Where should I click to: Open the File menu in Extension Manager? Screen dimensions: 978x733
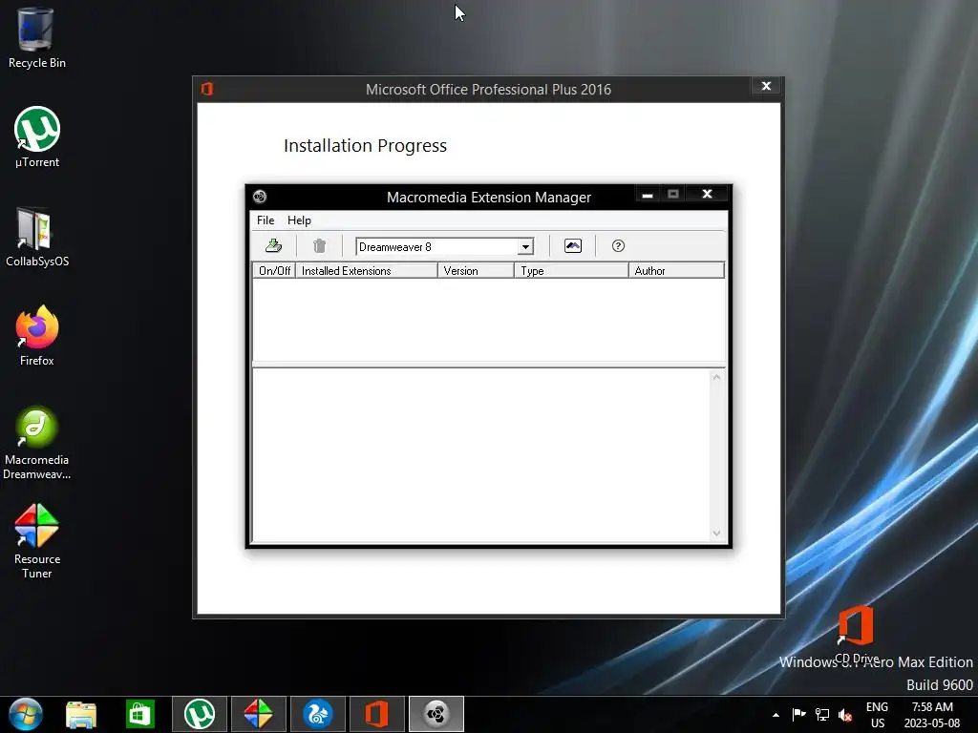266,220
